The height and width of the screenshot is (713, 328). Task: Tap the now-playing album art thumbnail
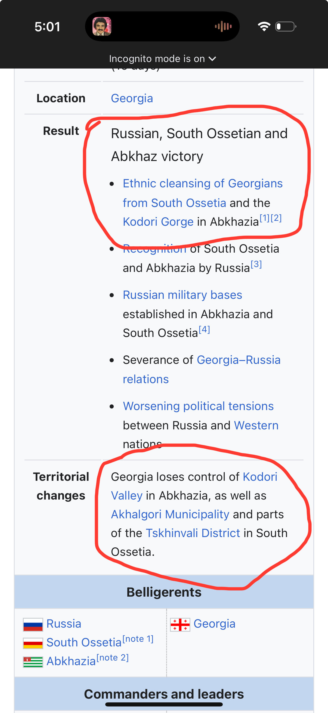pos(102,27)
